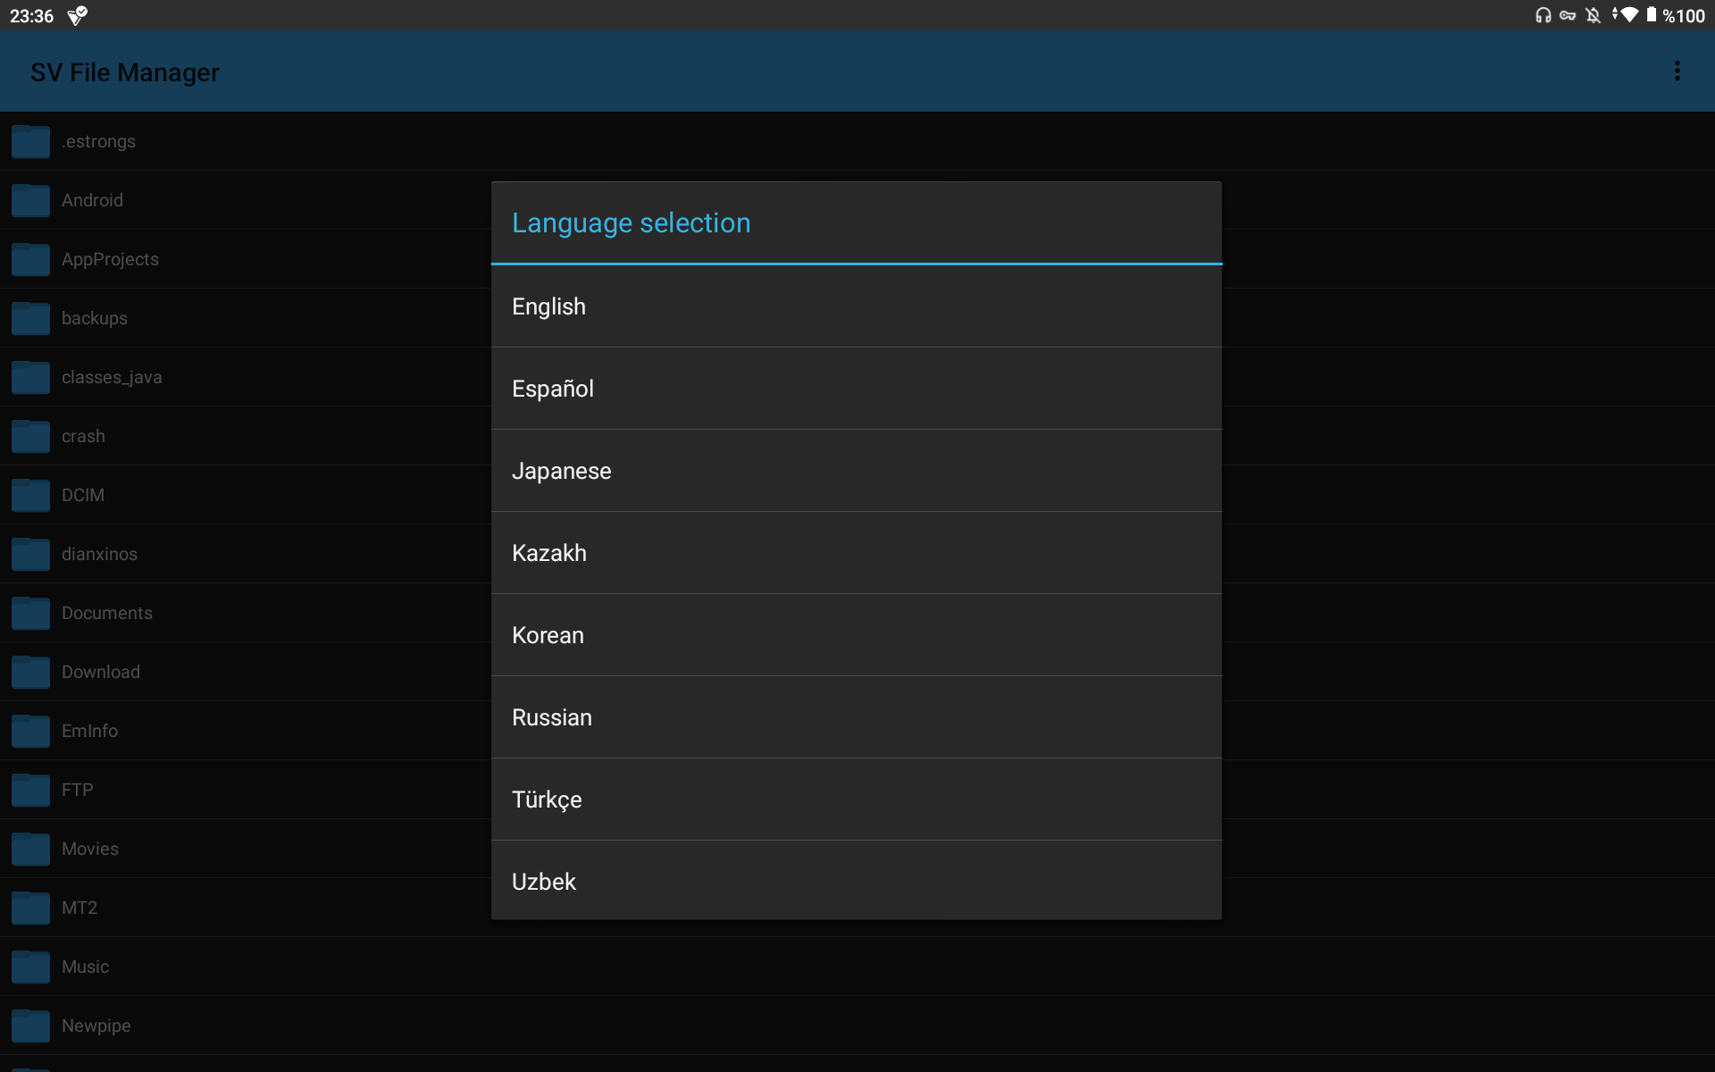The width and height of the screenshot is (1715, 1072).
Task: Choose Türkçe from the dialog
Action: point(856,799)
